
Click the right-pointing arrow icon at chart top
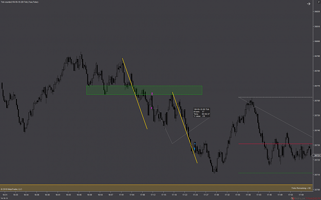click(309, 4)
